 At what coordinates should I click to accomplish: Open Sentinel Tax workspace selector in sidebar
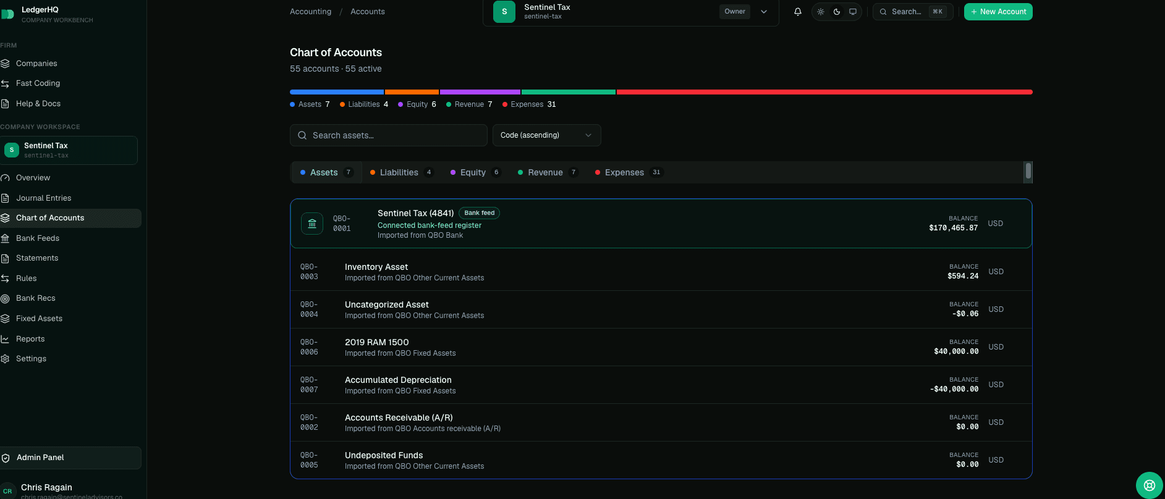click(x=69, y=150)
